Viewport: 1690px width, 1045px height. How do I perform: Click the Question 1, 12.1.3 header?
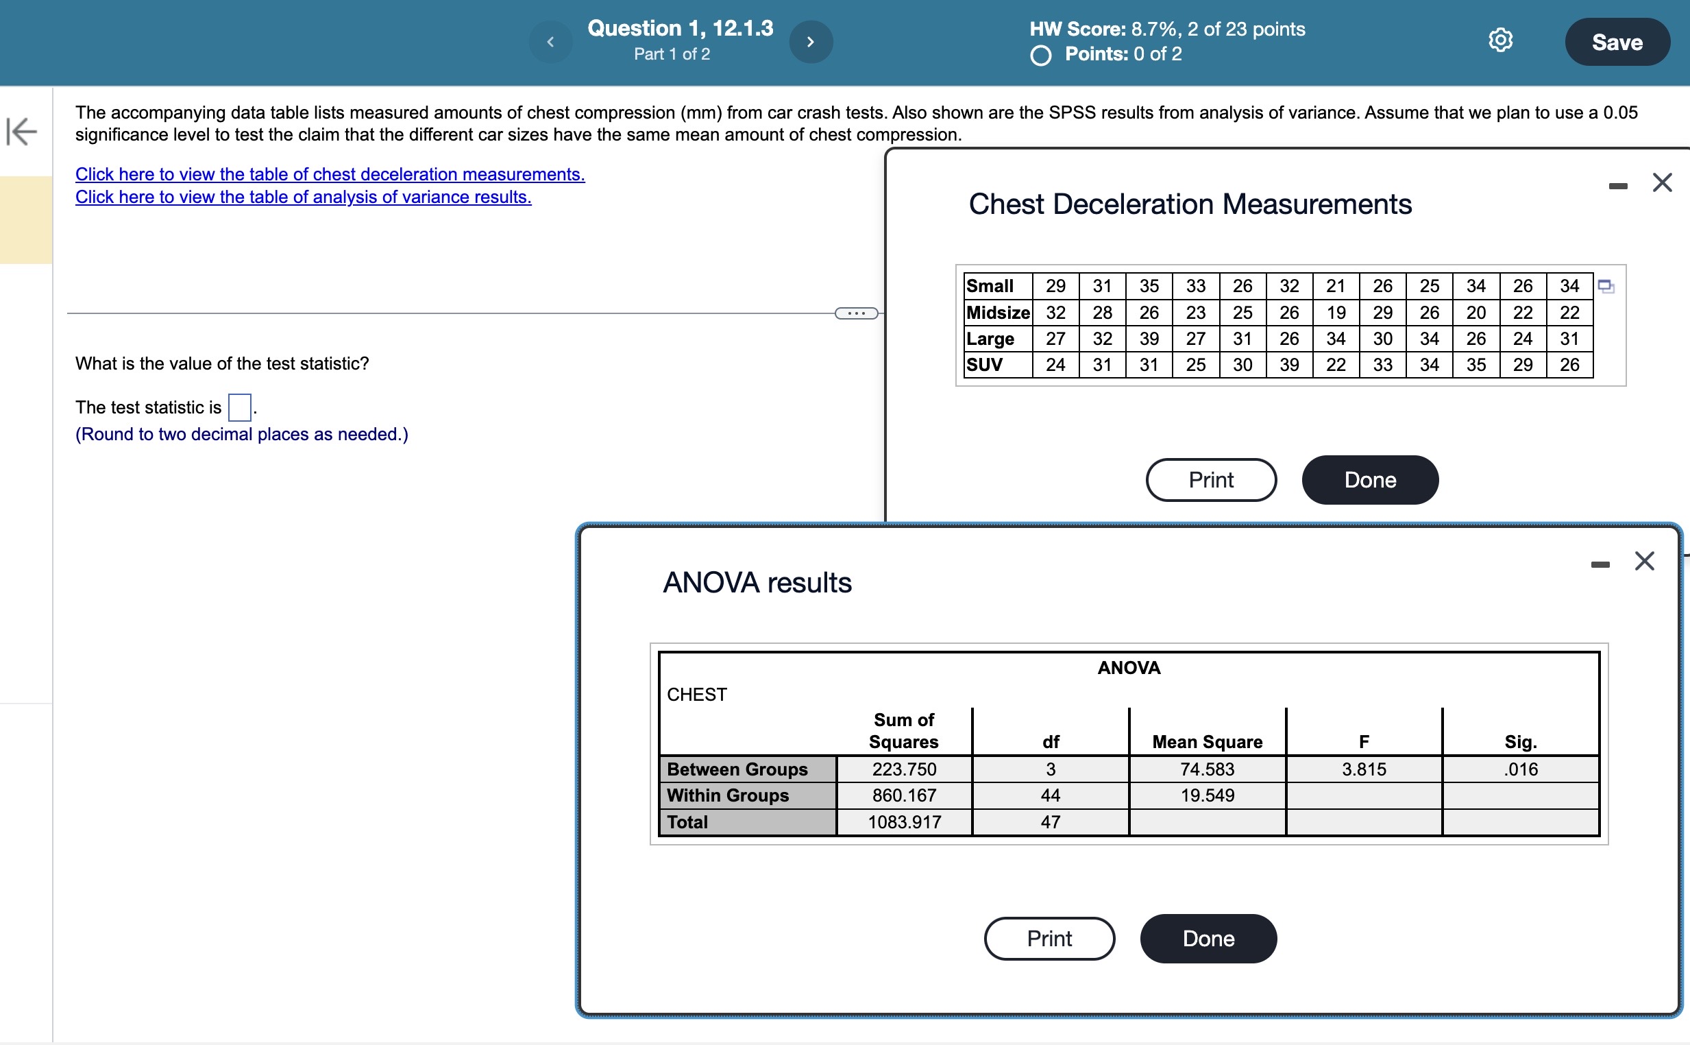680,27
